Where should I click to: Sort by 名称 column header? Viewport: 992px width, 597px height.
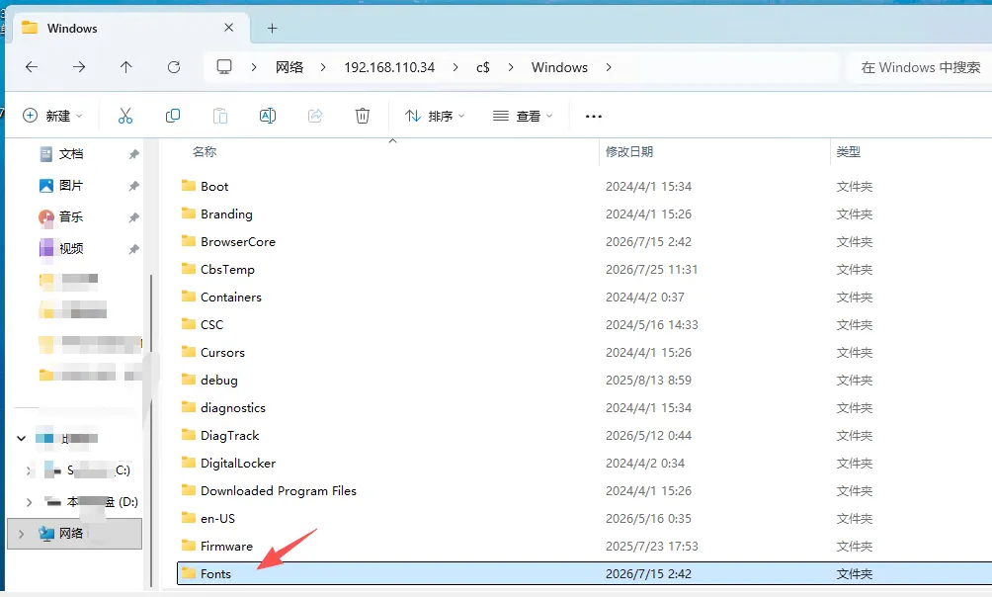click(205, 152)
